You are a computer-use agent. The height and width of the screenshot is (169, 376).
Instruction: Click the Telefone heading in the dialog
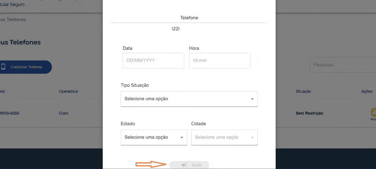point(189,18)
